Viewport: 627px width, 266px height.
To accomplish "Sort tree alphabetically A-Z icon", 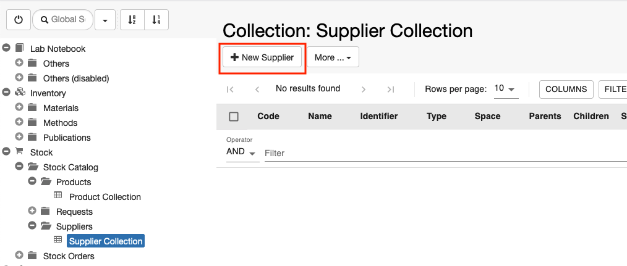I will tap(132, 20).
